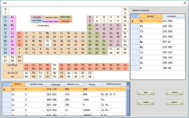The image size is (189, 118).
Task: Select Na 588.995 in selected wavelengths
Action: click(158, 63)
